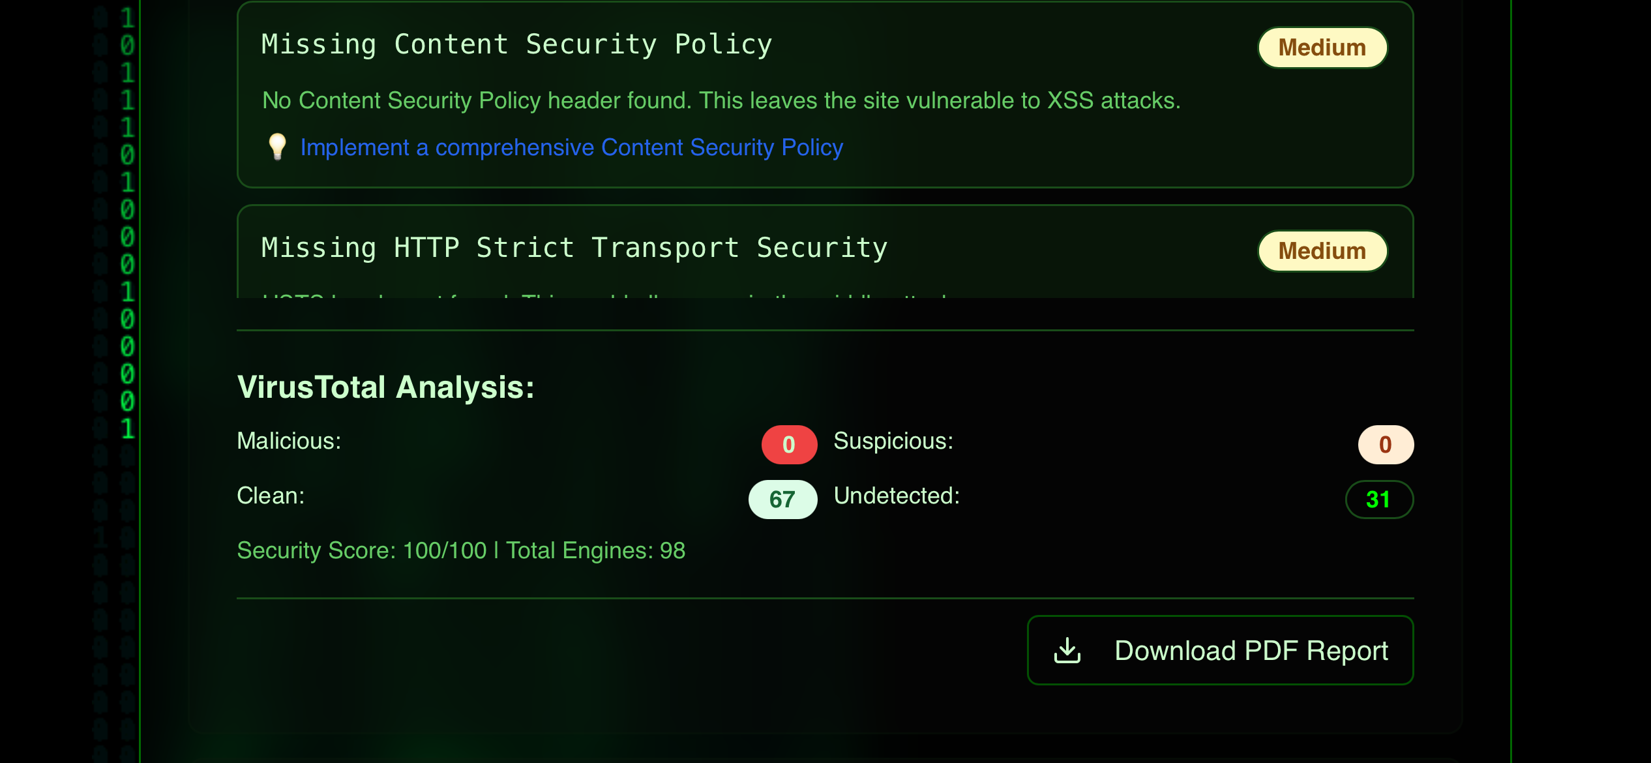Toggle visibility of the VirusTotal Analysis section

[386, 387]
